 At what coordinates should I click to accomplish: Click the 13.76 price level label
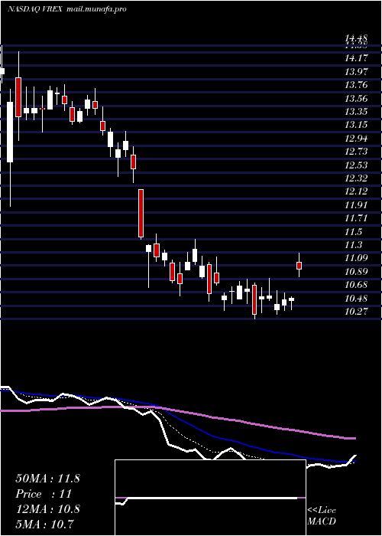click(x=356, y=86)
